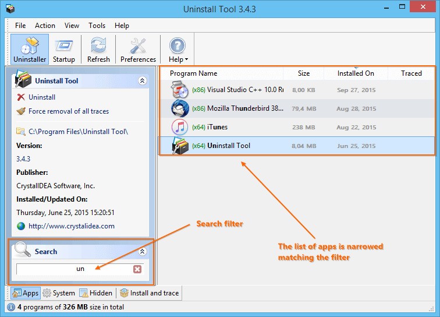Screen dimensions: 440x317
Task: Clear the search filter with red X
Action: (x=137, y=269)
